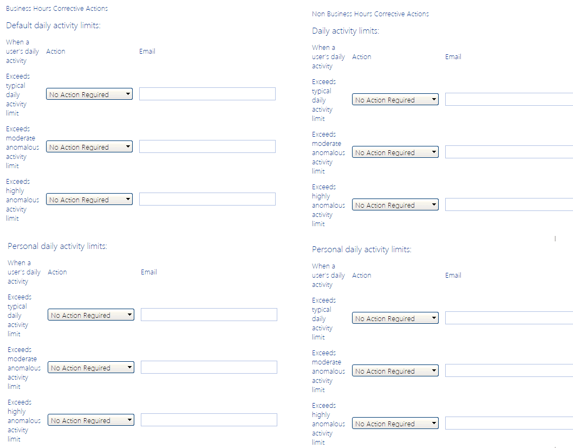Select Business Hours personal highly anomalous email field
Viewport: 573px width, 448px height.
[x=209, y=420]
